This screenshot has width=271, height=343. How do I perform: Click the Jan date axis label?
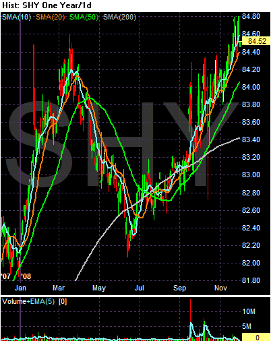coord(20,288)
